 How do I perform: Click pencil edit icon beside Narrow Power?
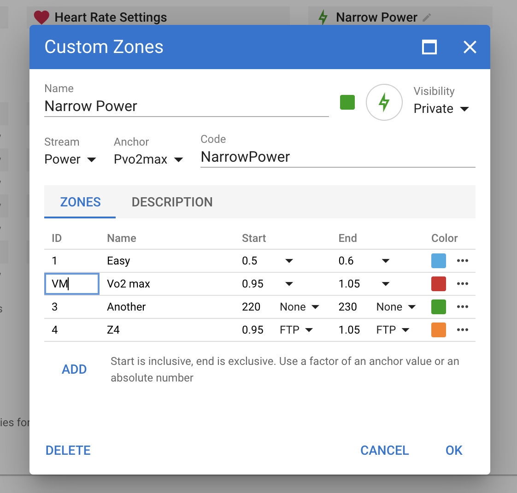coord(427,18)
